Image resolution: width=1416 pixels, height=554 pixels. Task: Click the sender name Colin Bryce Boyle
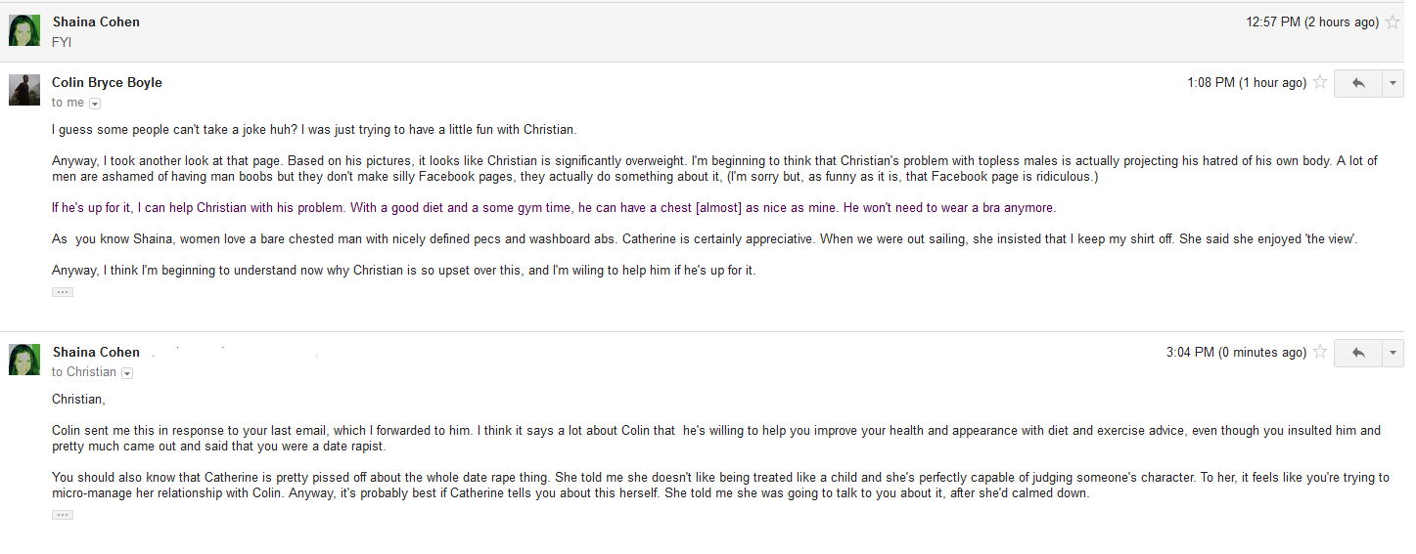(107, 83)
